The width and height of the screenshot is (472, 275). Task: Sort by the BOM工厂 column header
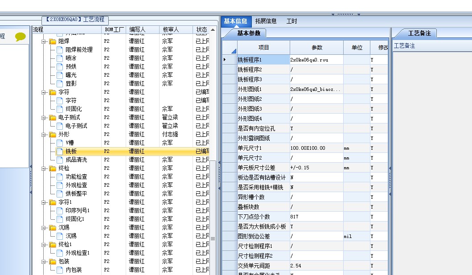(x=114, y=29)
